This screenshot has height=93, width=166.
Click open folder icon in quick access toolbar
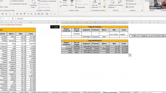click(x=55, y=14)
